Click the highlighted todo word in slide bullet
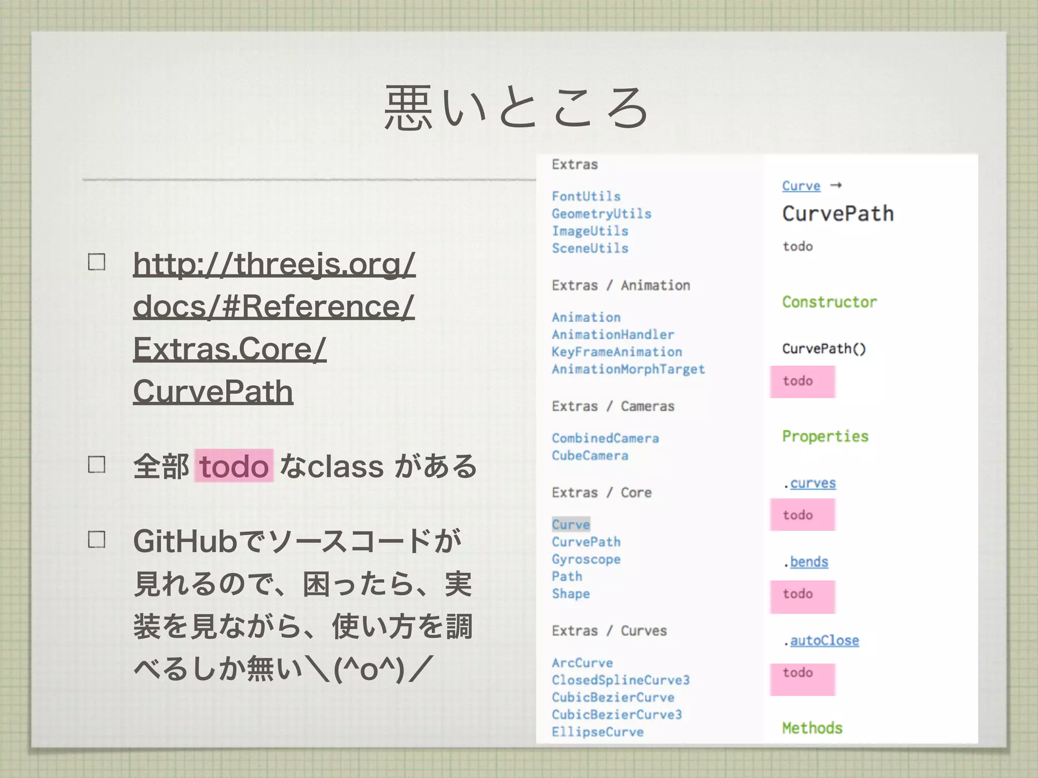This screenshot has width=1038, height=778. point(234,465)
